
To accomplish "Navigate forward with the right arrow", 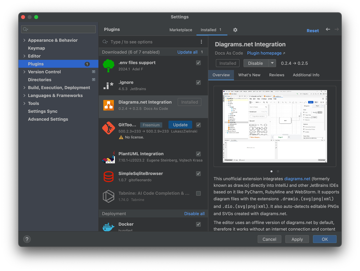I will [x=337, y=29].
